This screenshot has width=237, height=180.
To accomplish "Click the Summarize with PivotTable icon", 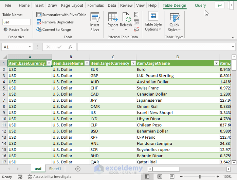I will coord(39,15).
